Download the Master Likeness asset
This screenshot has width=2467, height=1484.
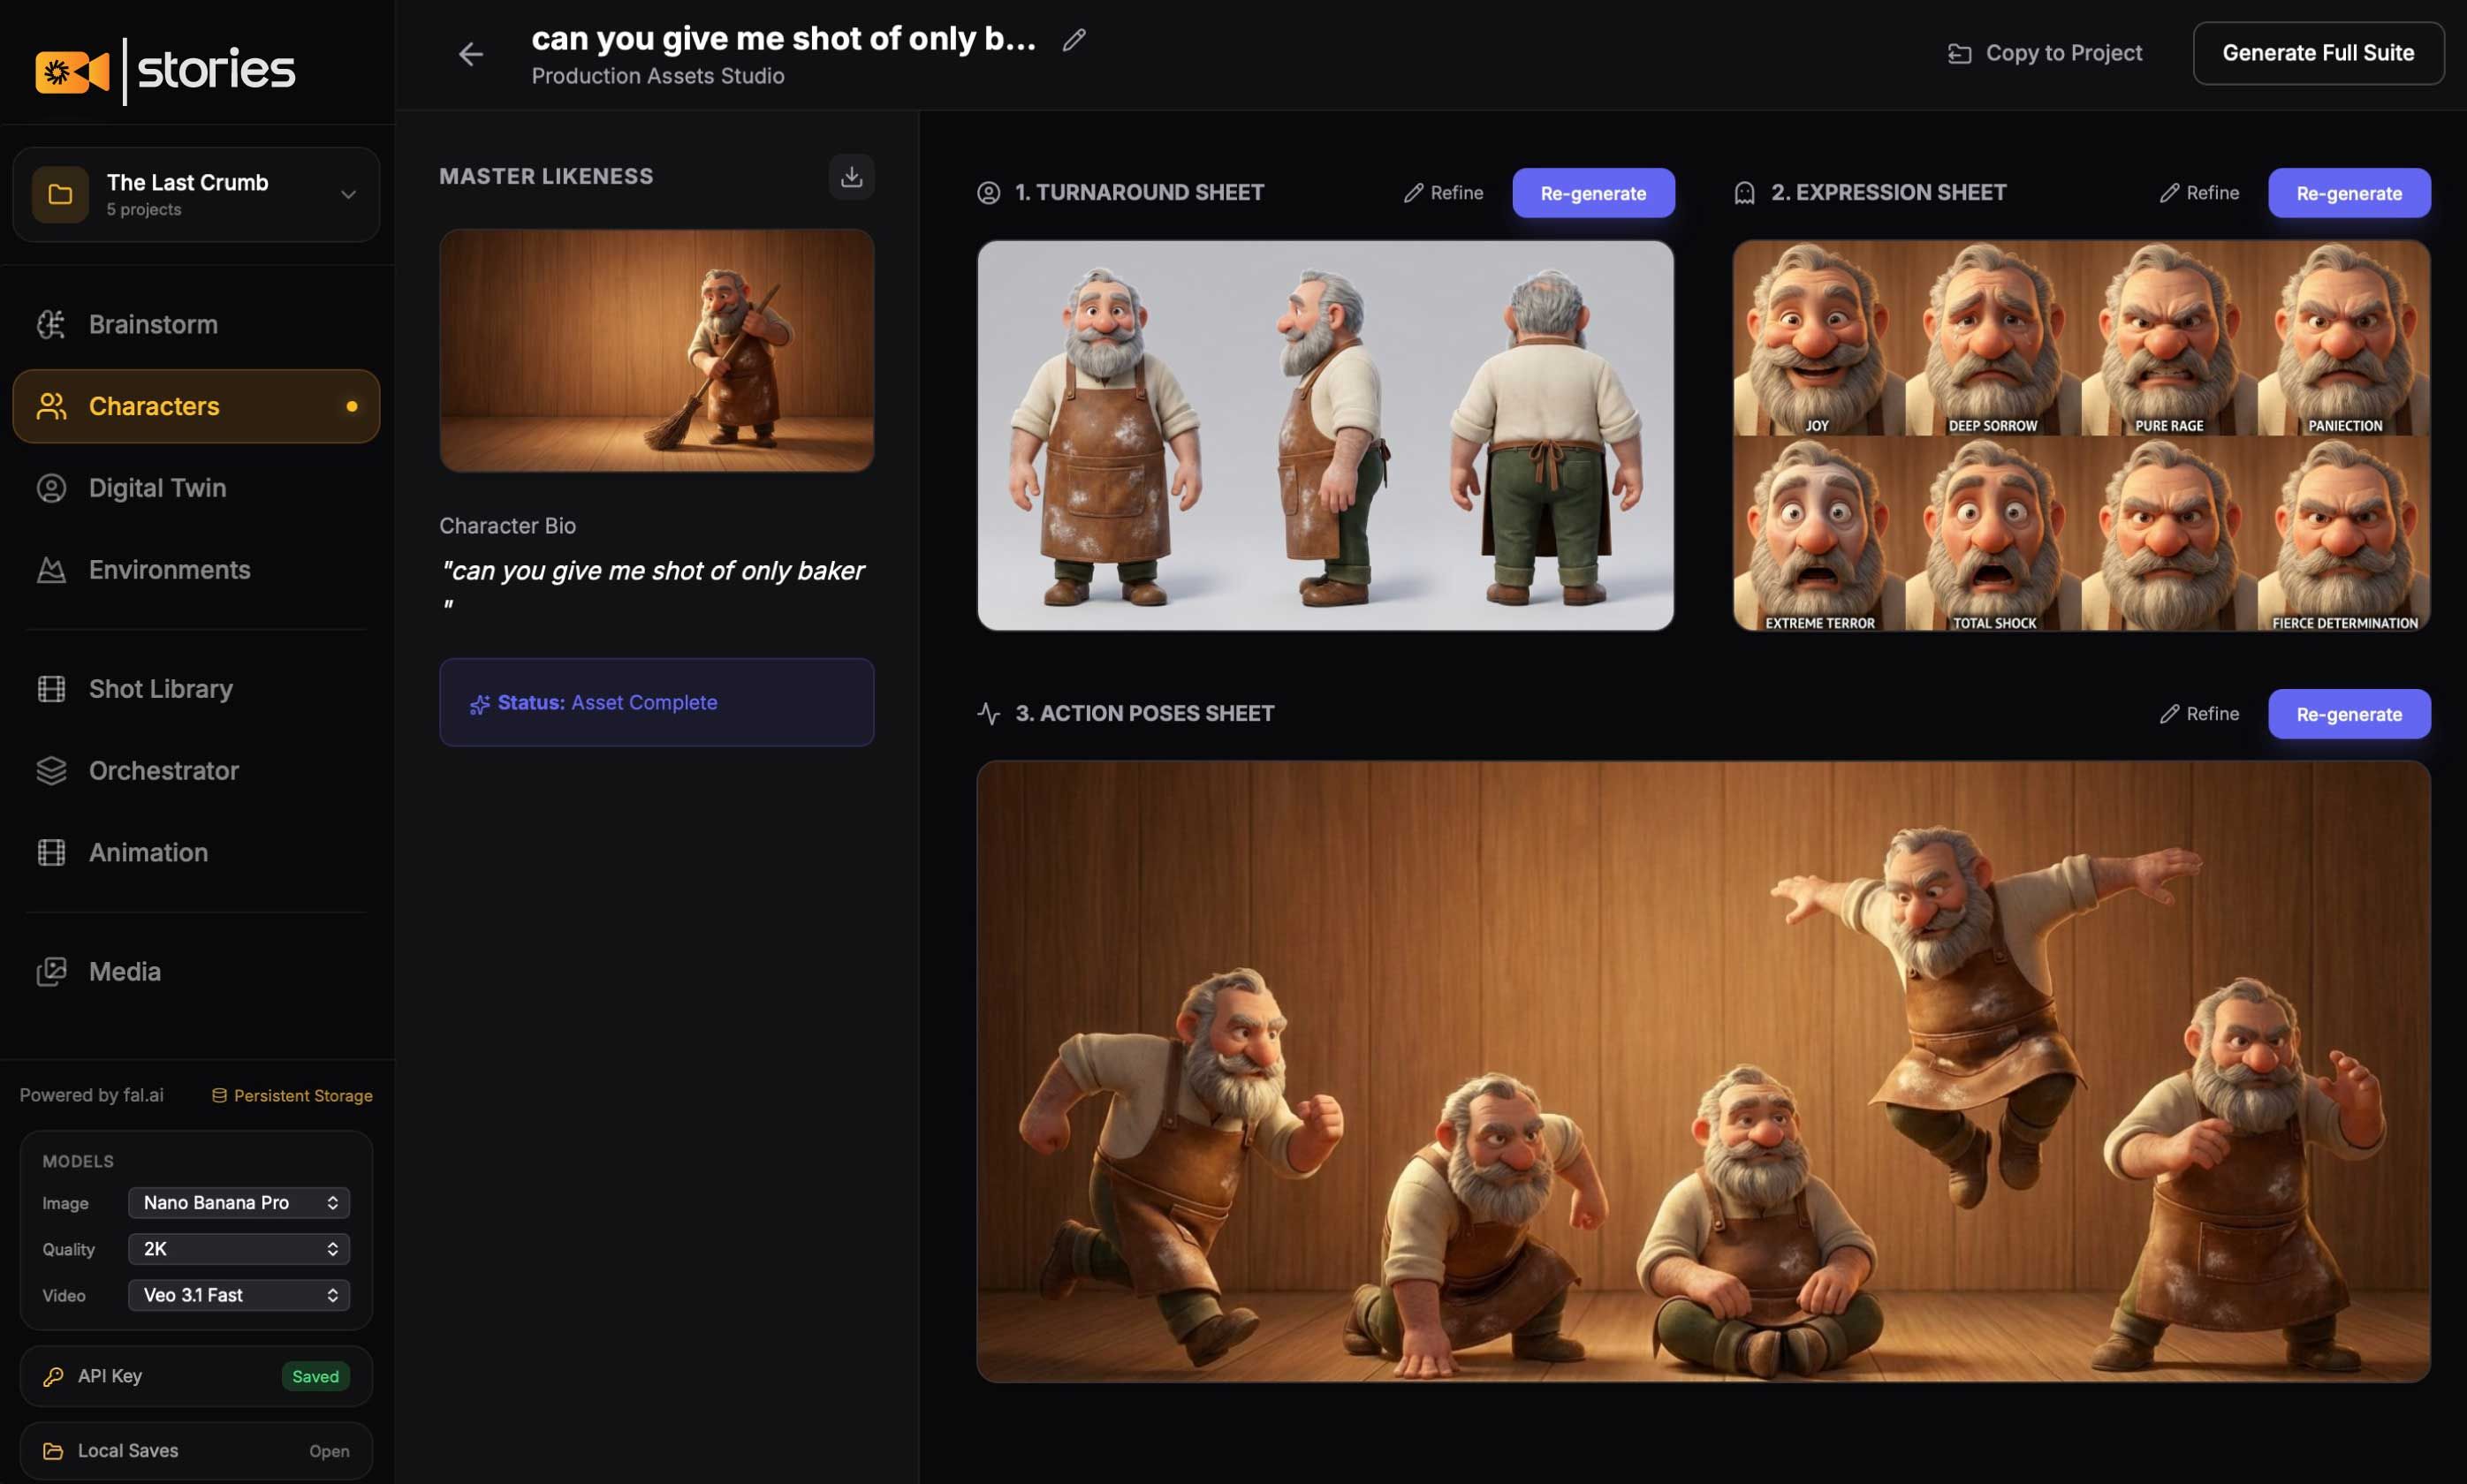tap(851, 176)
